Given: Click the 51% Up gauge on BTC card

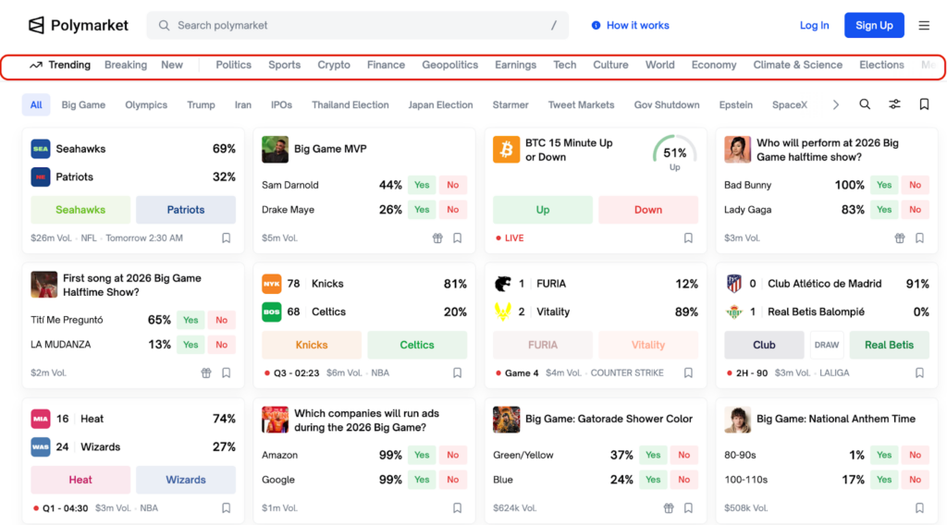Looking at the screenshot, I should tap(674, 153).
